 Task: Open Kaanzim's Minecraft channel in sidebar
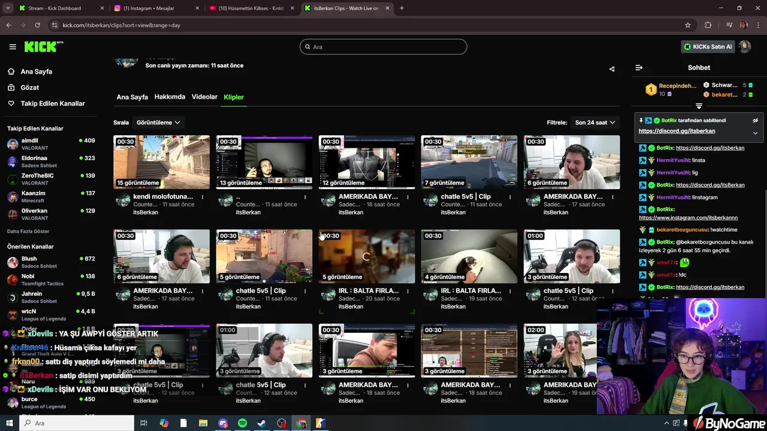pyautogui.click(x=51, y=196)
